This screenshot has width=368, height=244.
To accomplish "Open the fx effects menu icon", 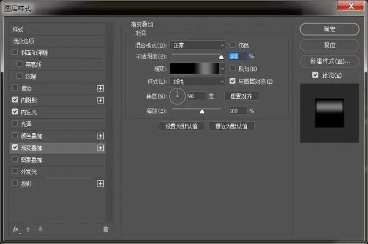I will (16, 229).
